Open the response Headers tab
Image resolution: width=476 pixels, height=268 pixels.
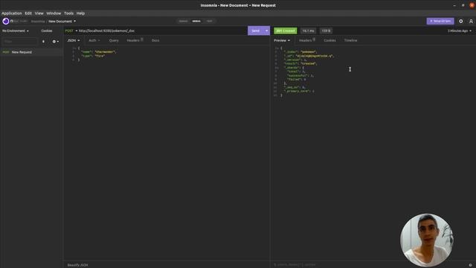tap(307, 40)
